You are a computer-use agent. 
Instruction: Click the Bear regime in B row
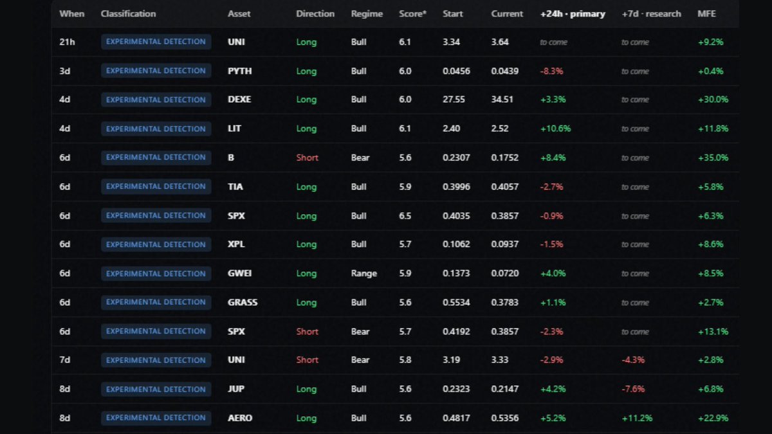360,158
